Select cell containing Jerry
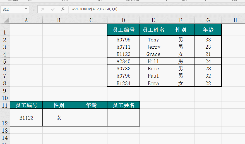The height and width of the screenshot is (144, 245). pos(153,47)
